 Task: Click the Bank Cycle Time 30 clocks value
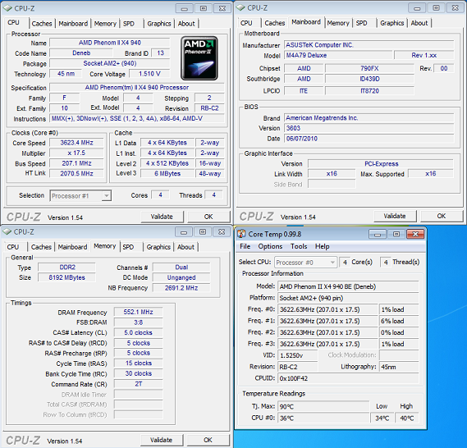tap(138, 373)
